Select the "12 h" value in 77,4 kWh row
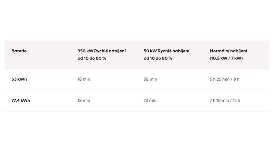 [236, 101]
